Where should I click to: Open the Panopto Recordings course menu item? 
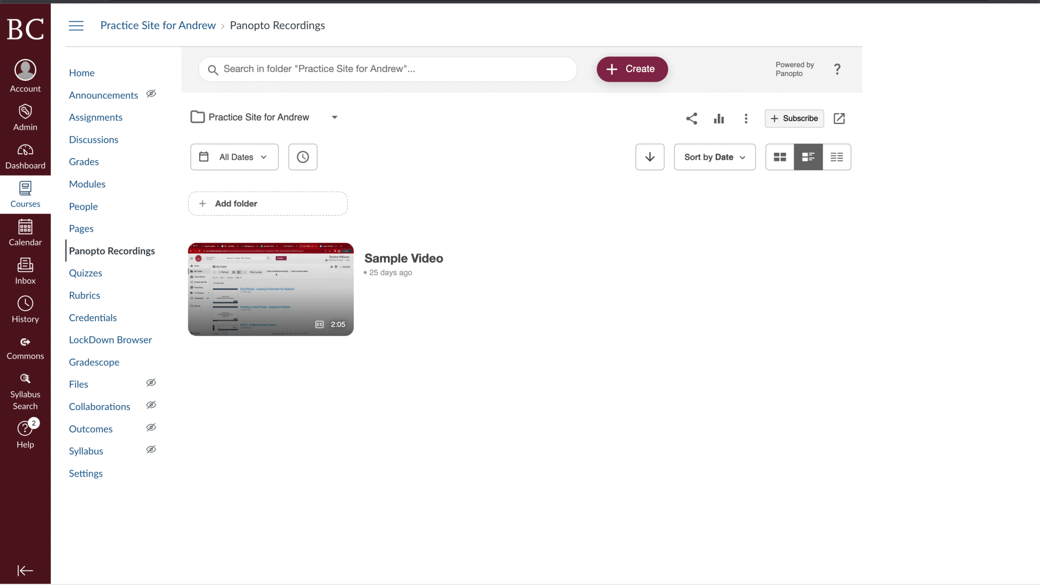[x=112, y=251]
